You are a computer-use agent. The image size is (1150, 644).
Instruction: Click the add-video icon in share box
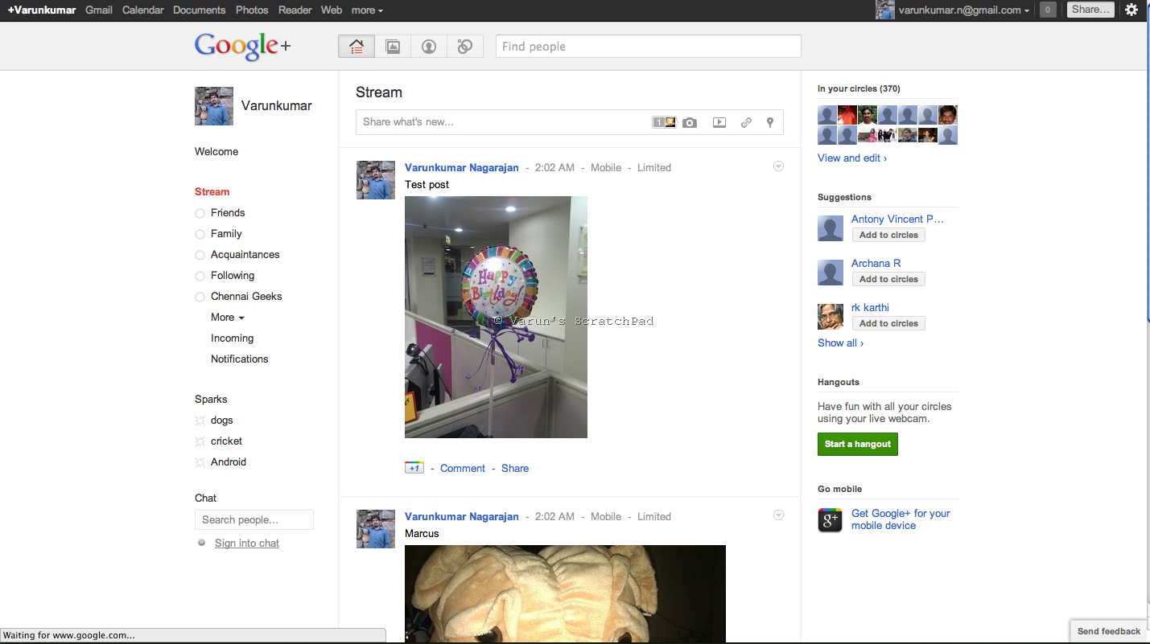(x=719, y=122)
